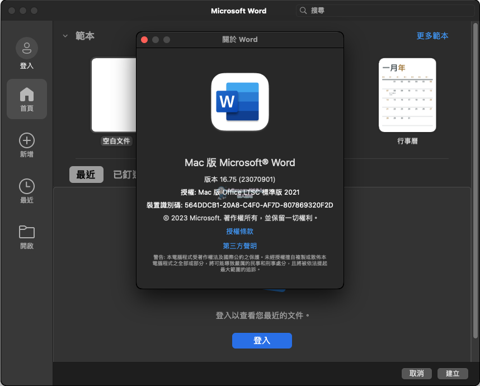Switch to the 已釘選 tab
This screenshot has height=386, width=480.
click(124, 175)
